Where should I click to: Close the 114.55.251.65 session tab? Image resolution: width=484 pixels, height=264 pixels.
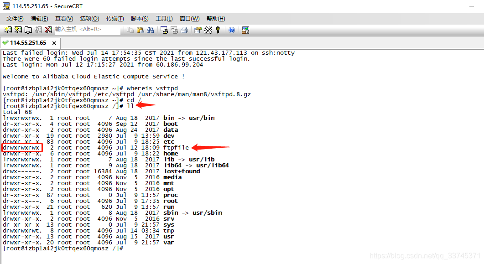click(54, 43)
